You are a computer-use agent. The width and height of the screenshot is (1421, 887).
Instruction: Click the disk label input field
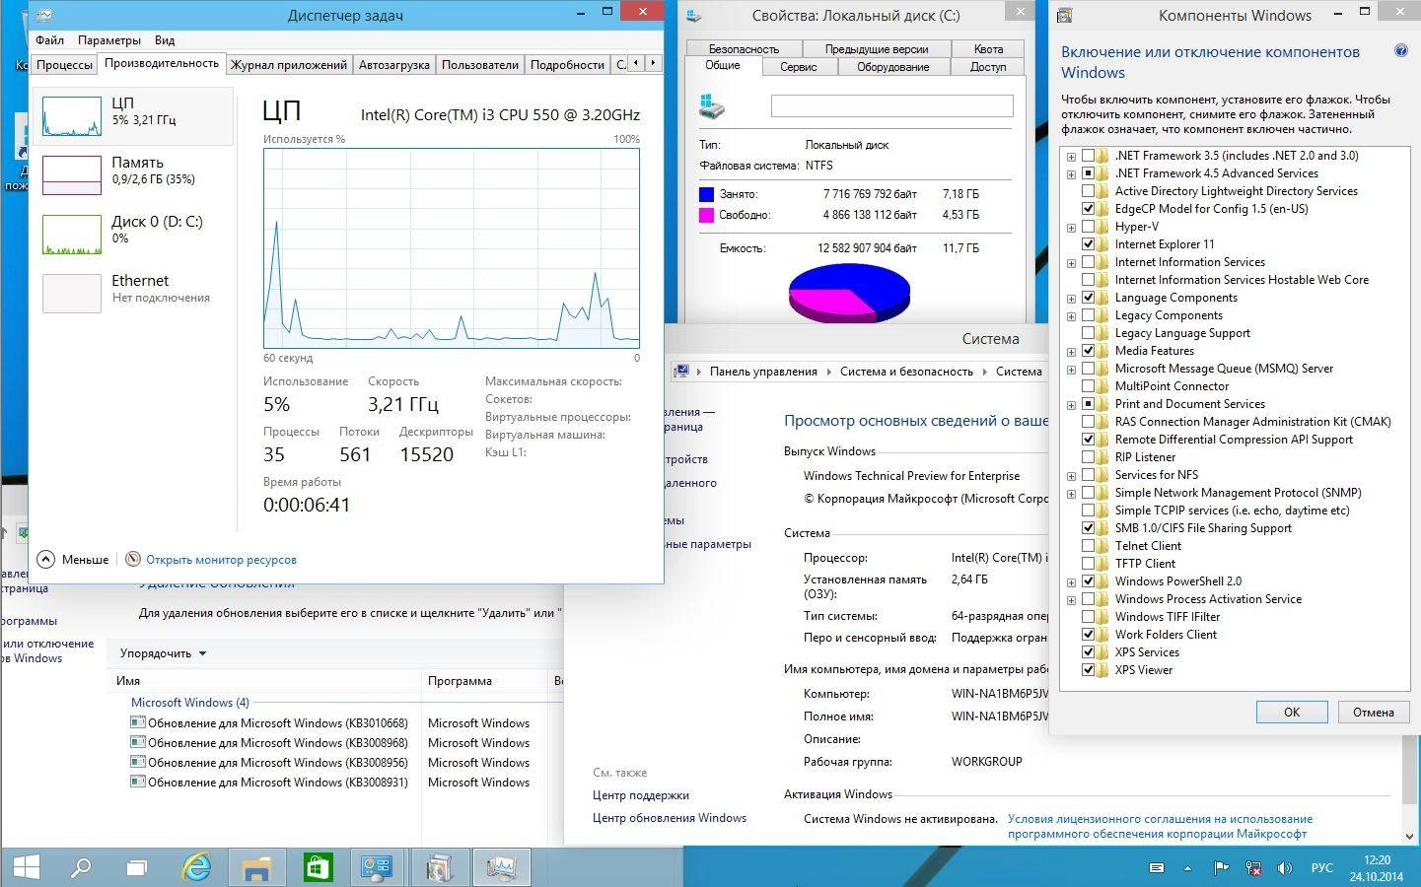[891, 106]
